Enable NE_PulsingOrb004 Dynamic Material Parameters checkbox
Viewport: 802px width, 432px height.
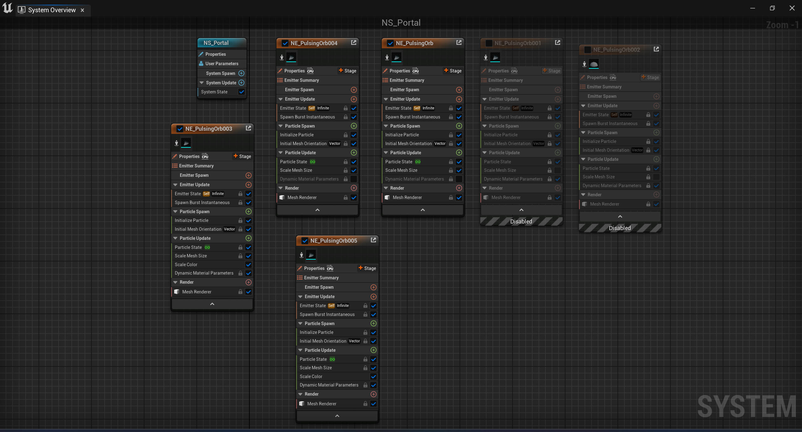point(354,179)
